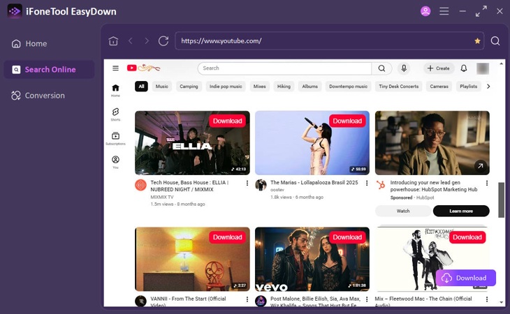The width and height of the screenshot is (510, 314).
Task: Click Create button on YouTube
Action: pos(439,68)
